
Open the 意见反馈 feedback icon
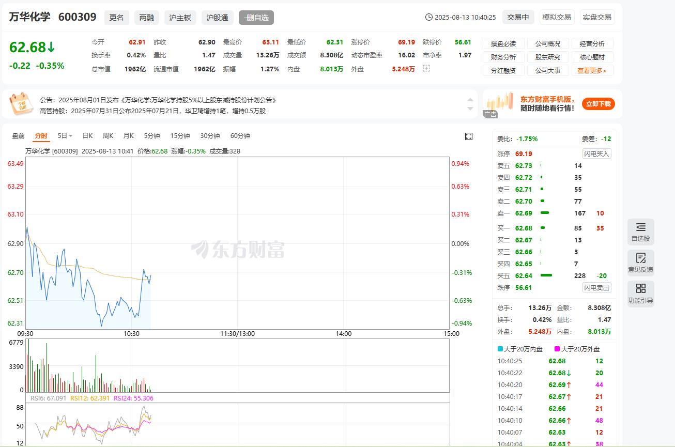(x=641, y=263)
